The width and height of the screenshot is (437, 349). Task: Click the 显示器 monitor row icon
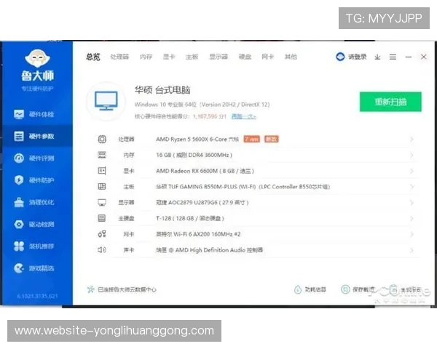point(102,202)
